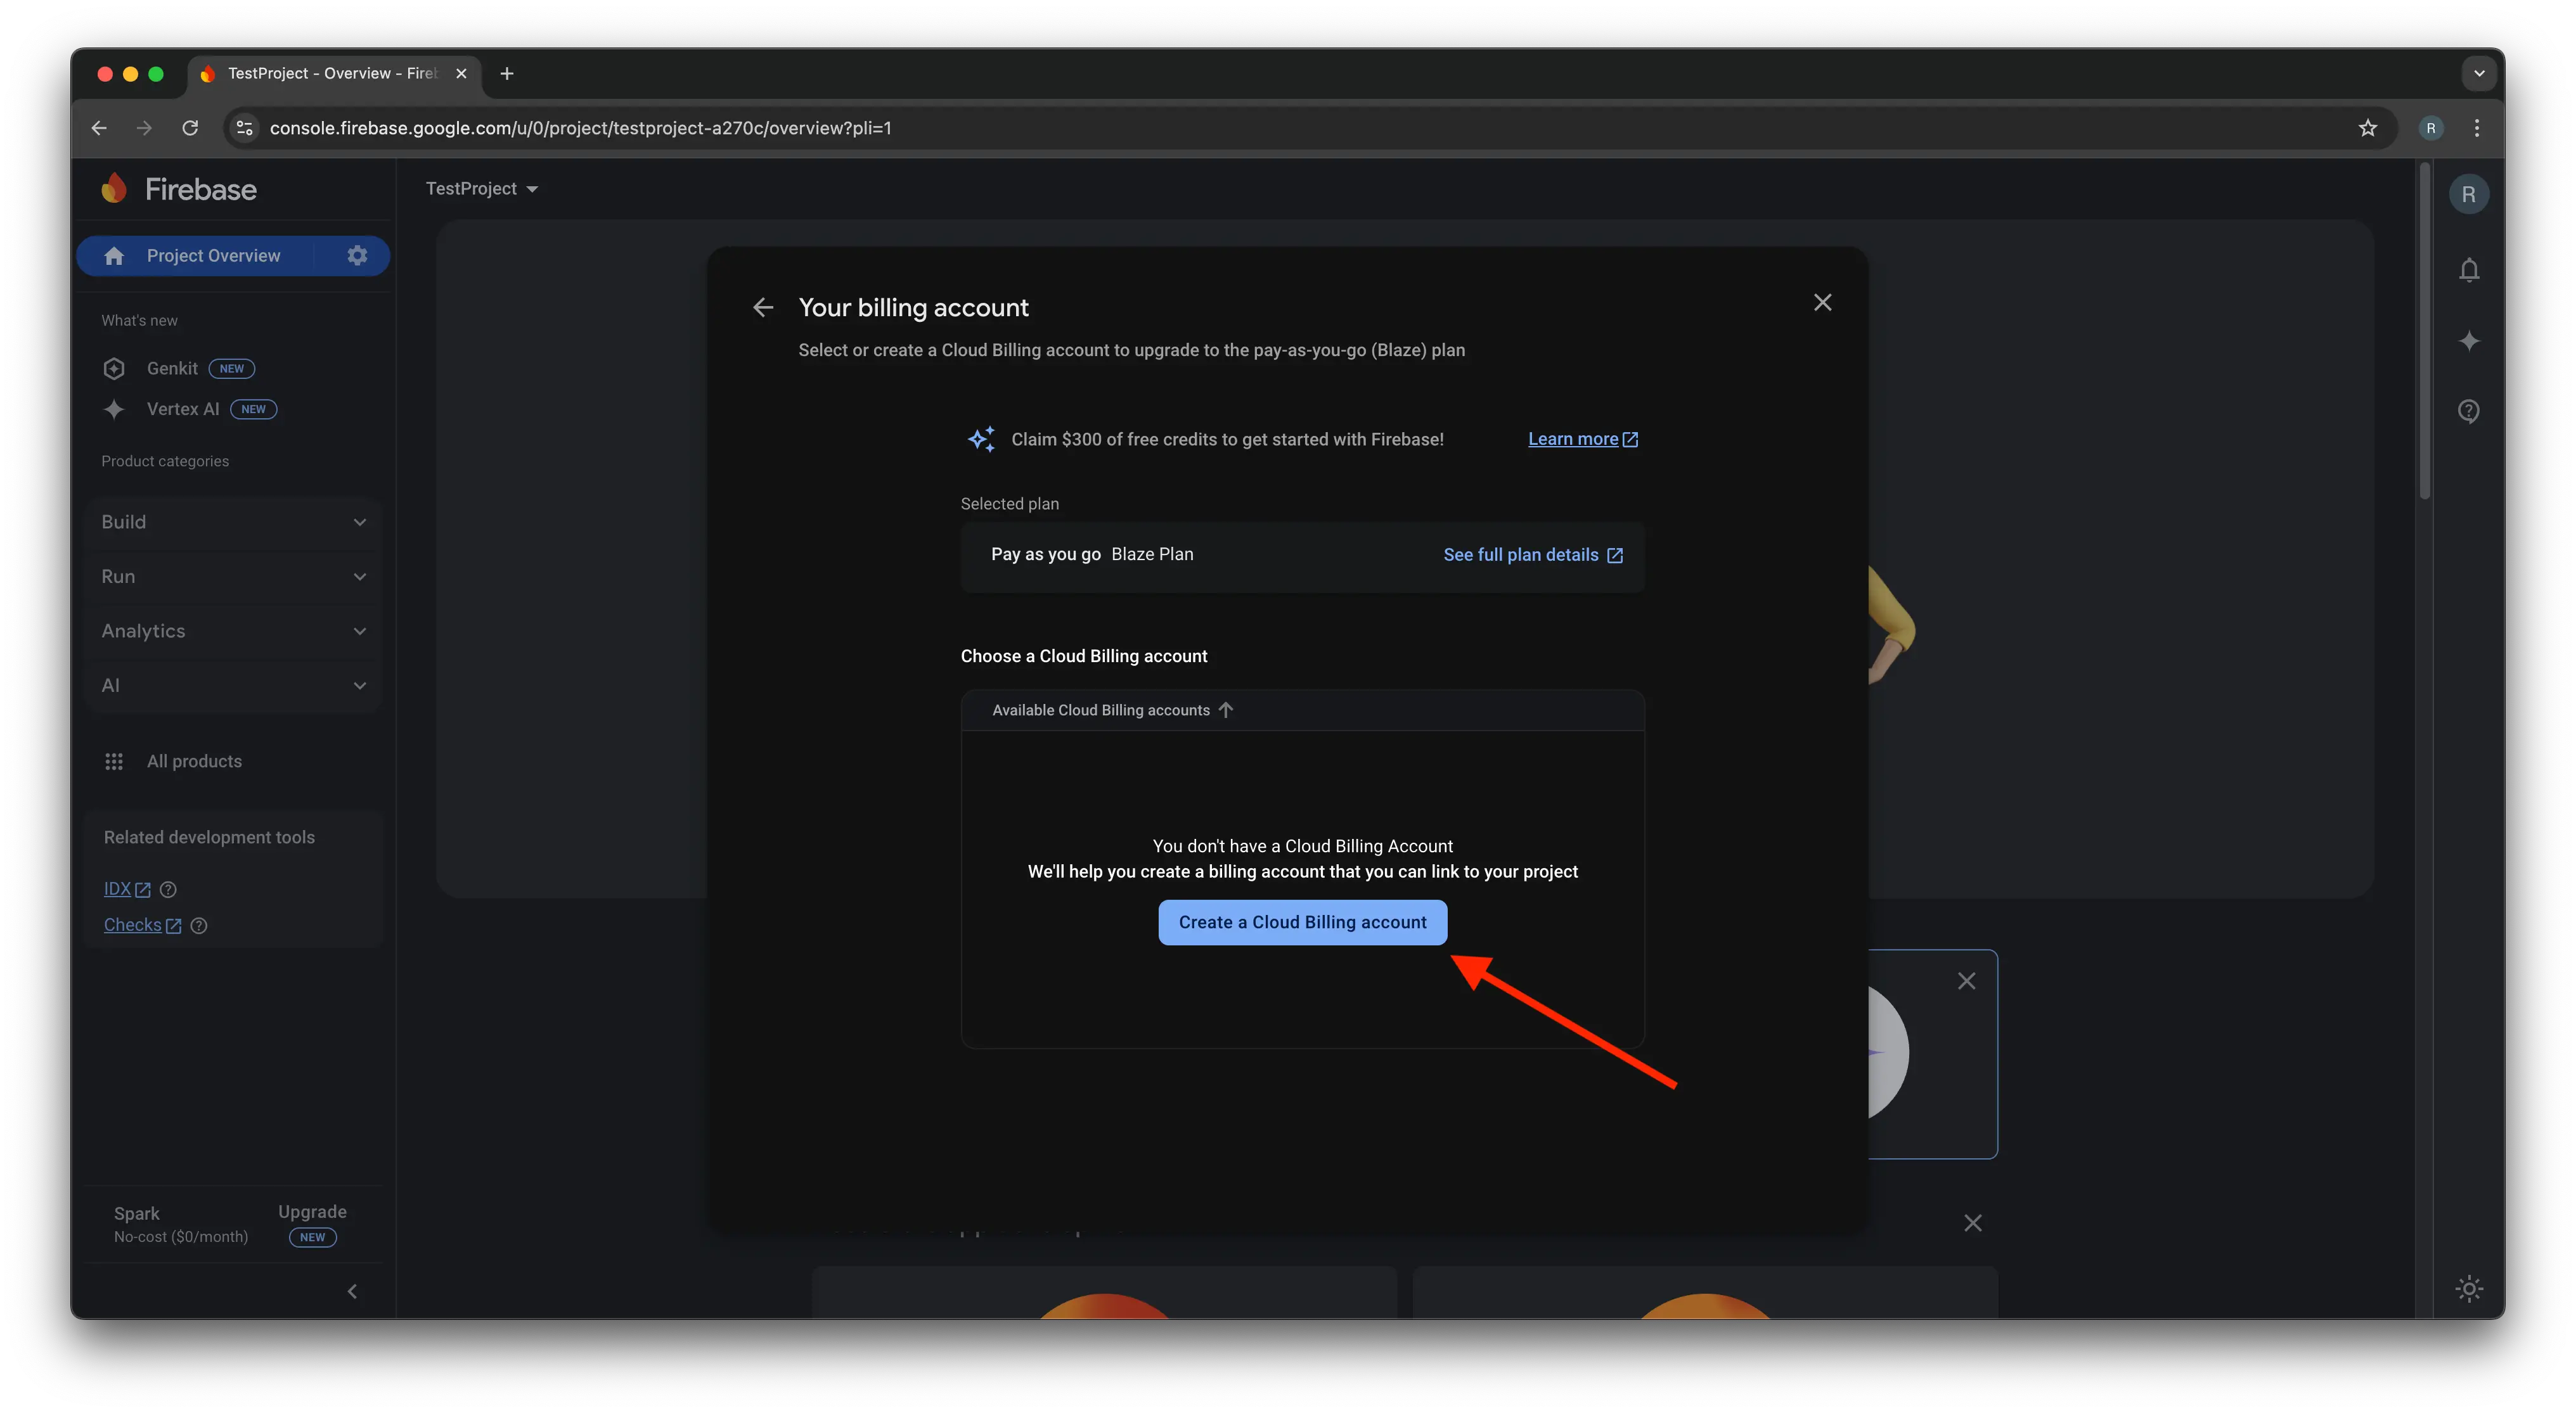Go back in browser history
Image resolution: width=2576 pixels, height=1413 pixels.
click(99, 128)
